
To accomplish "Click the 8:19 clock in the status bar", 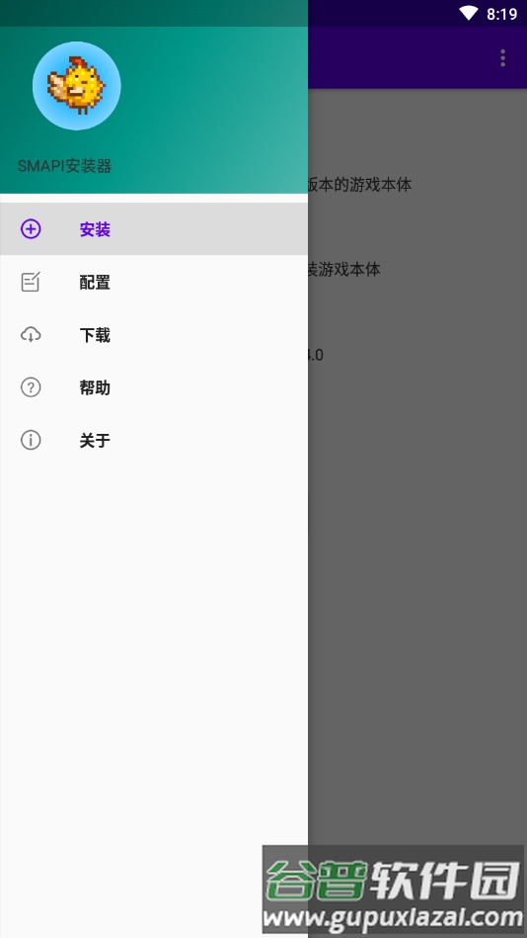I will point(501,14).
